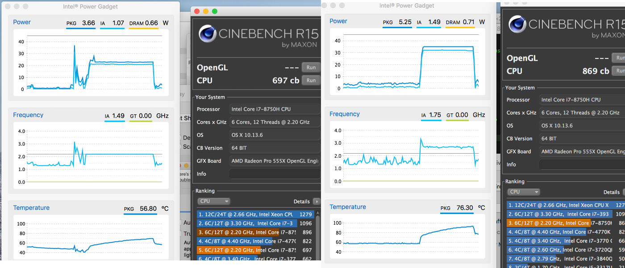The image size is (625, 268).
Task: Click Details label in right Cinebench ranking
Action: 611,192
